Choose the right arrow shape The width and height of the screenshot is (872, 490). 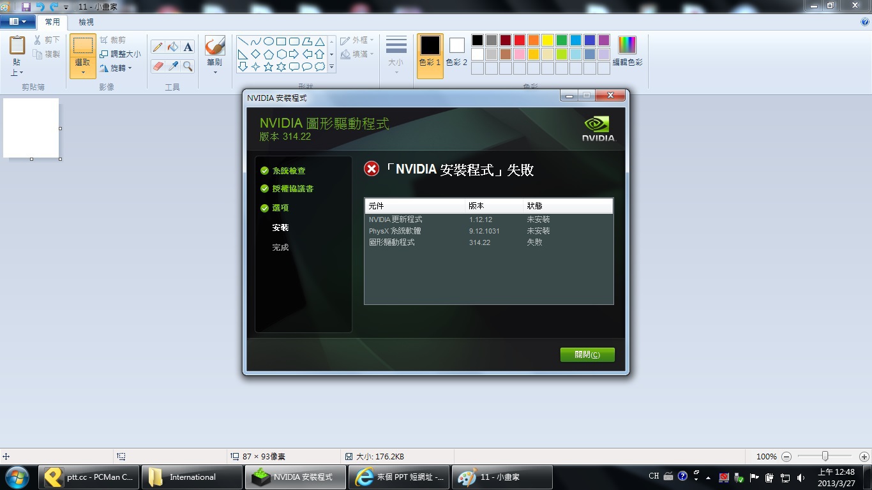294,54
